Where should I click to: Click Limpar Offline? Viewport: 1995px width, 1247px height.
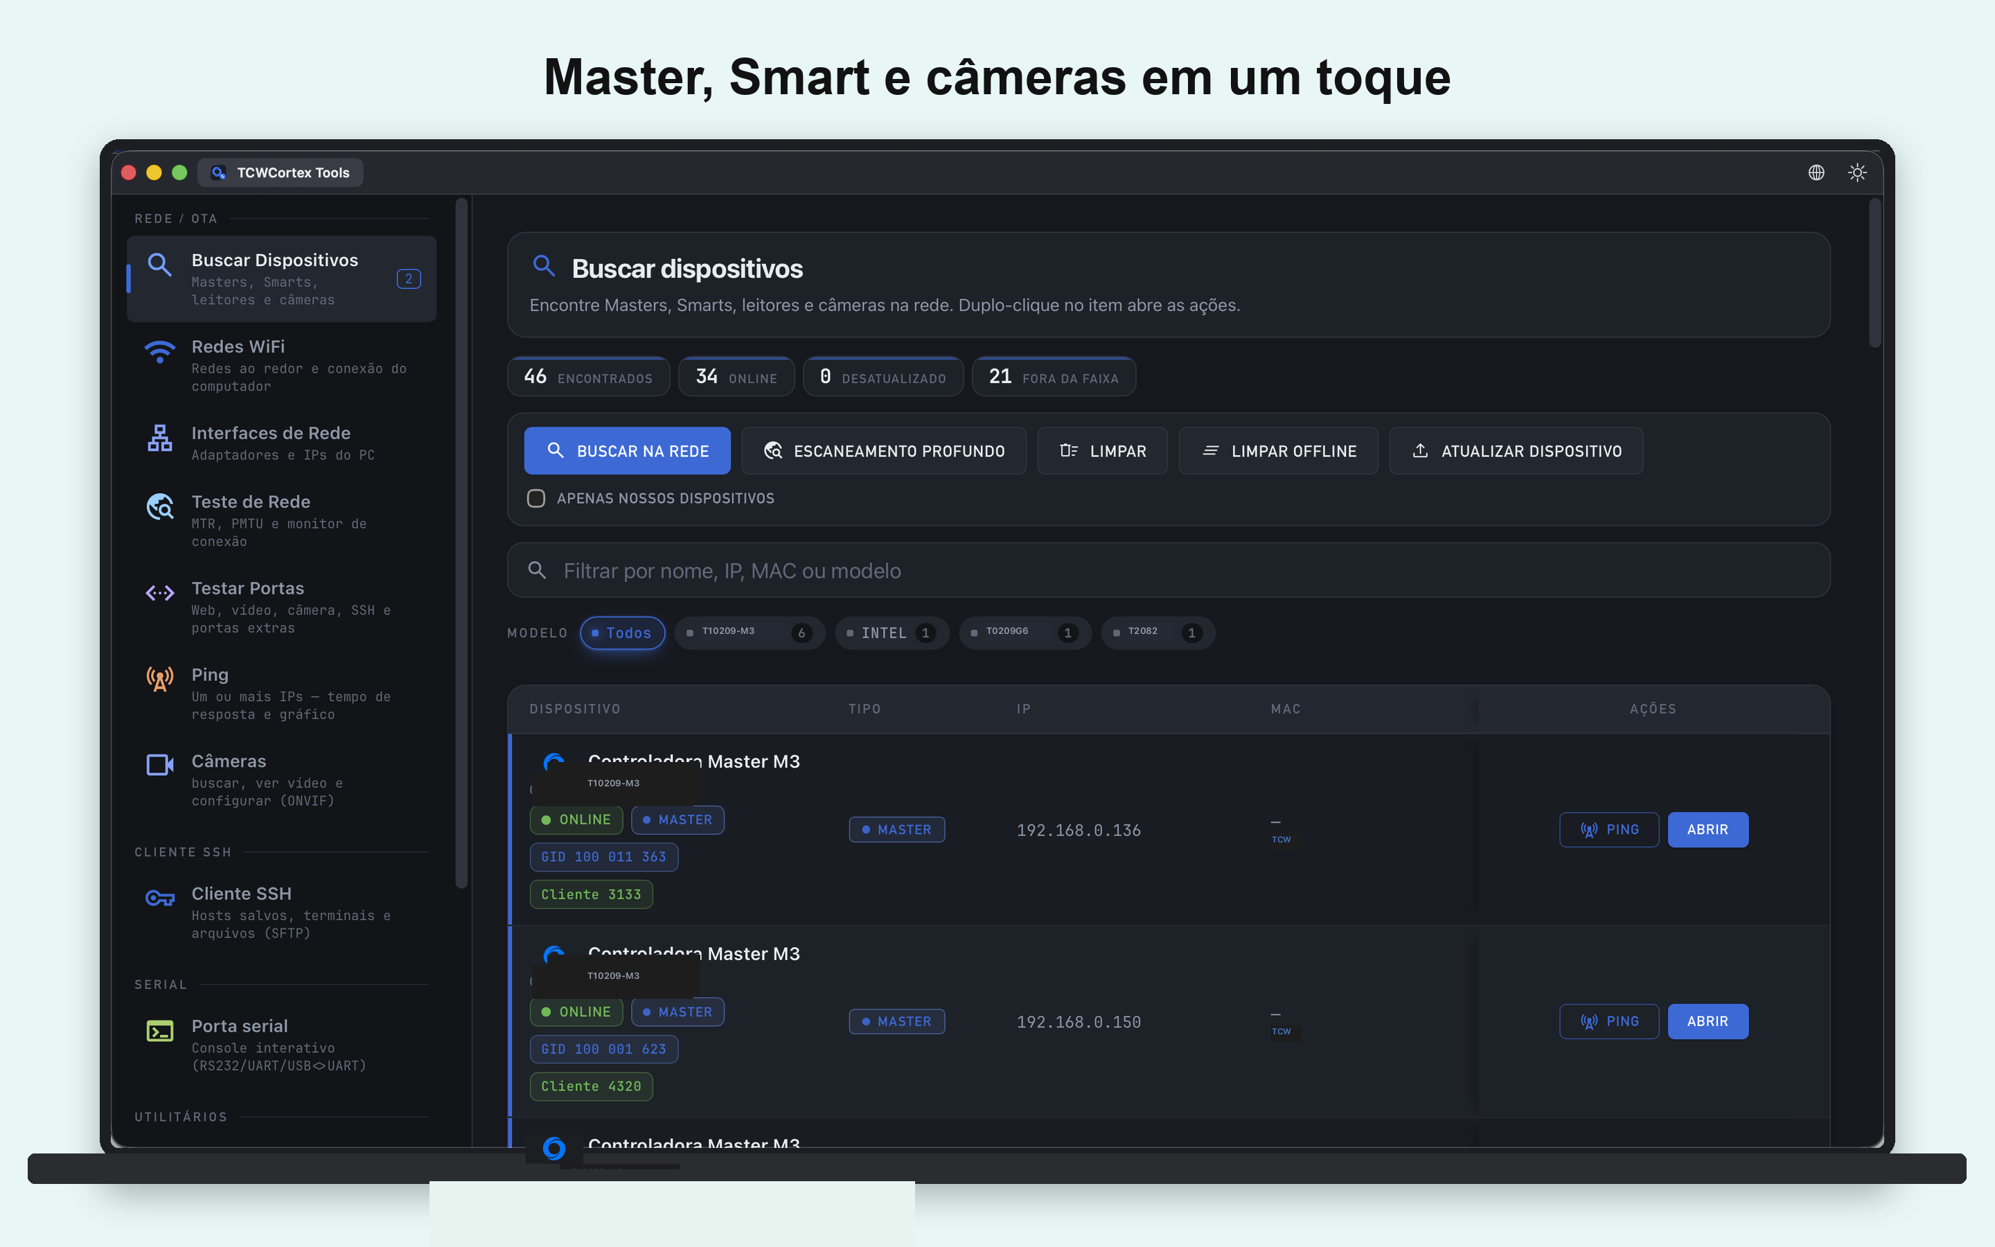click(1279, 450)
